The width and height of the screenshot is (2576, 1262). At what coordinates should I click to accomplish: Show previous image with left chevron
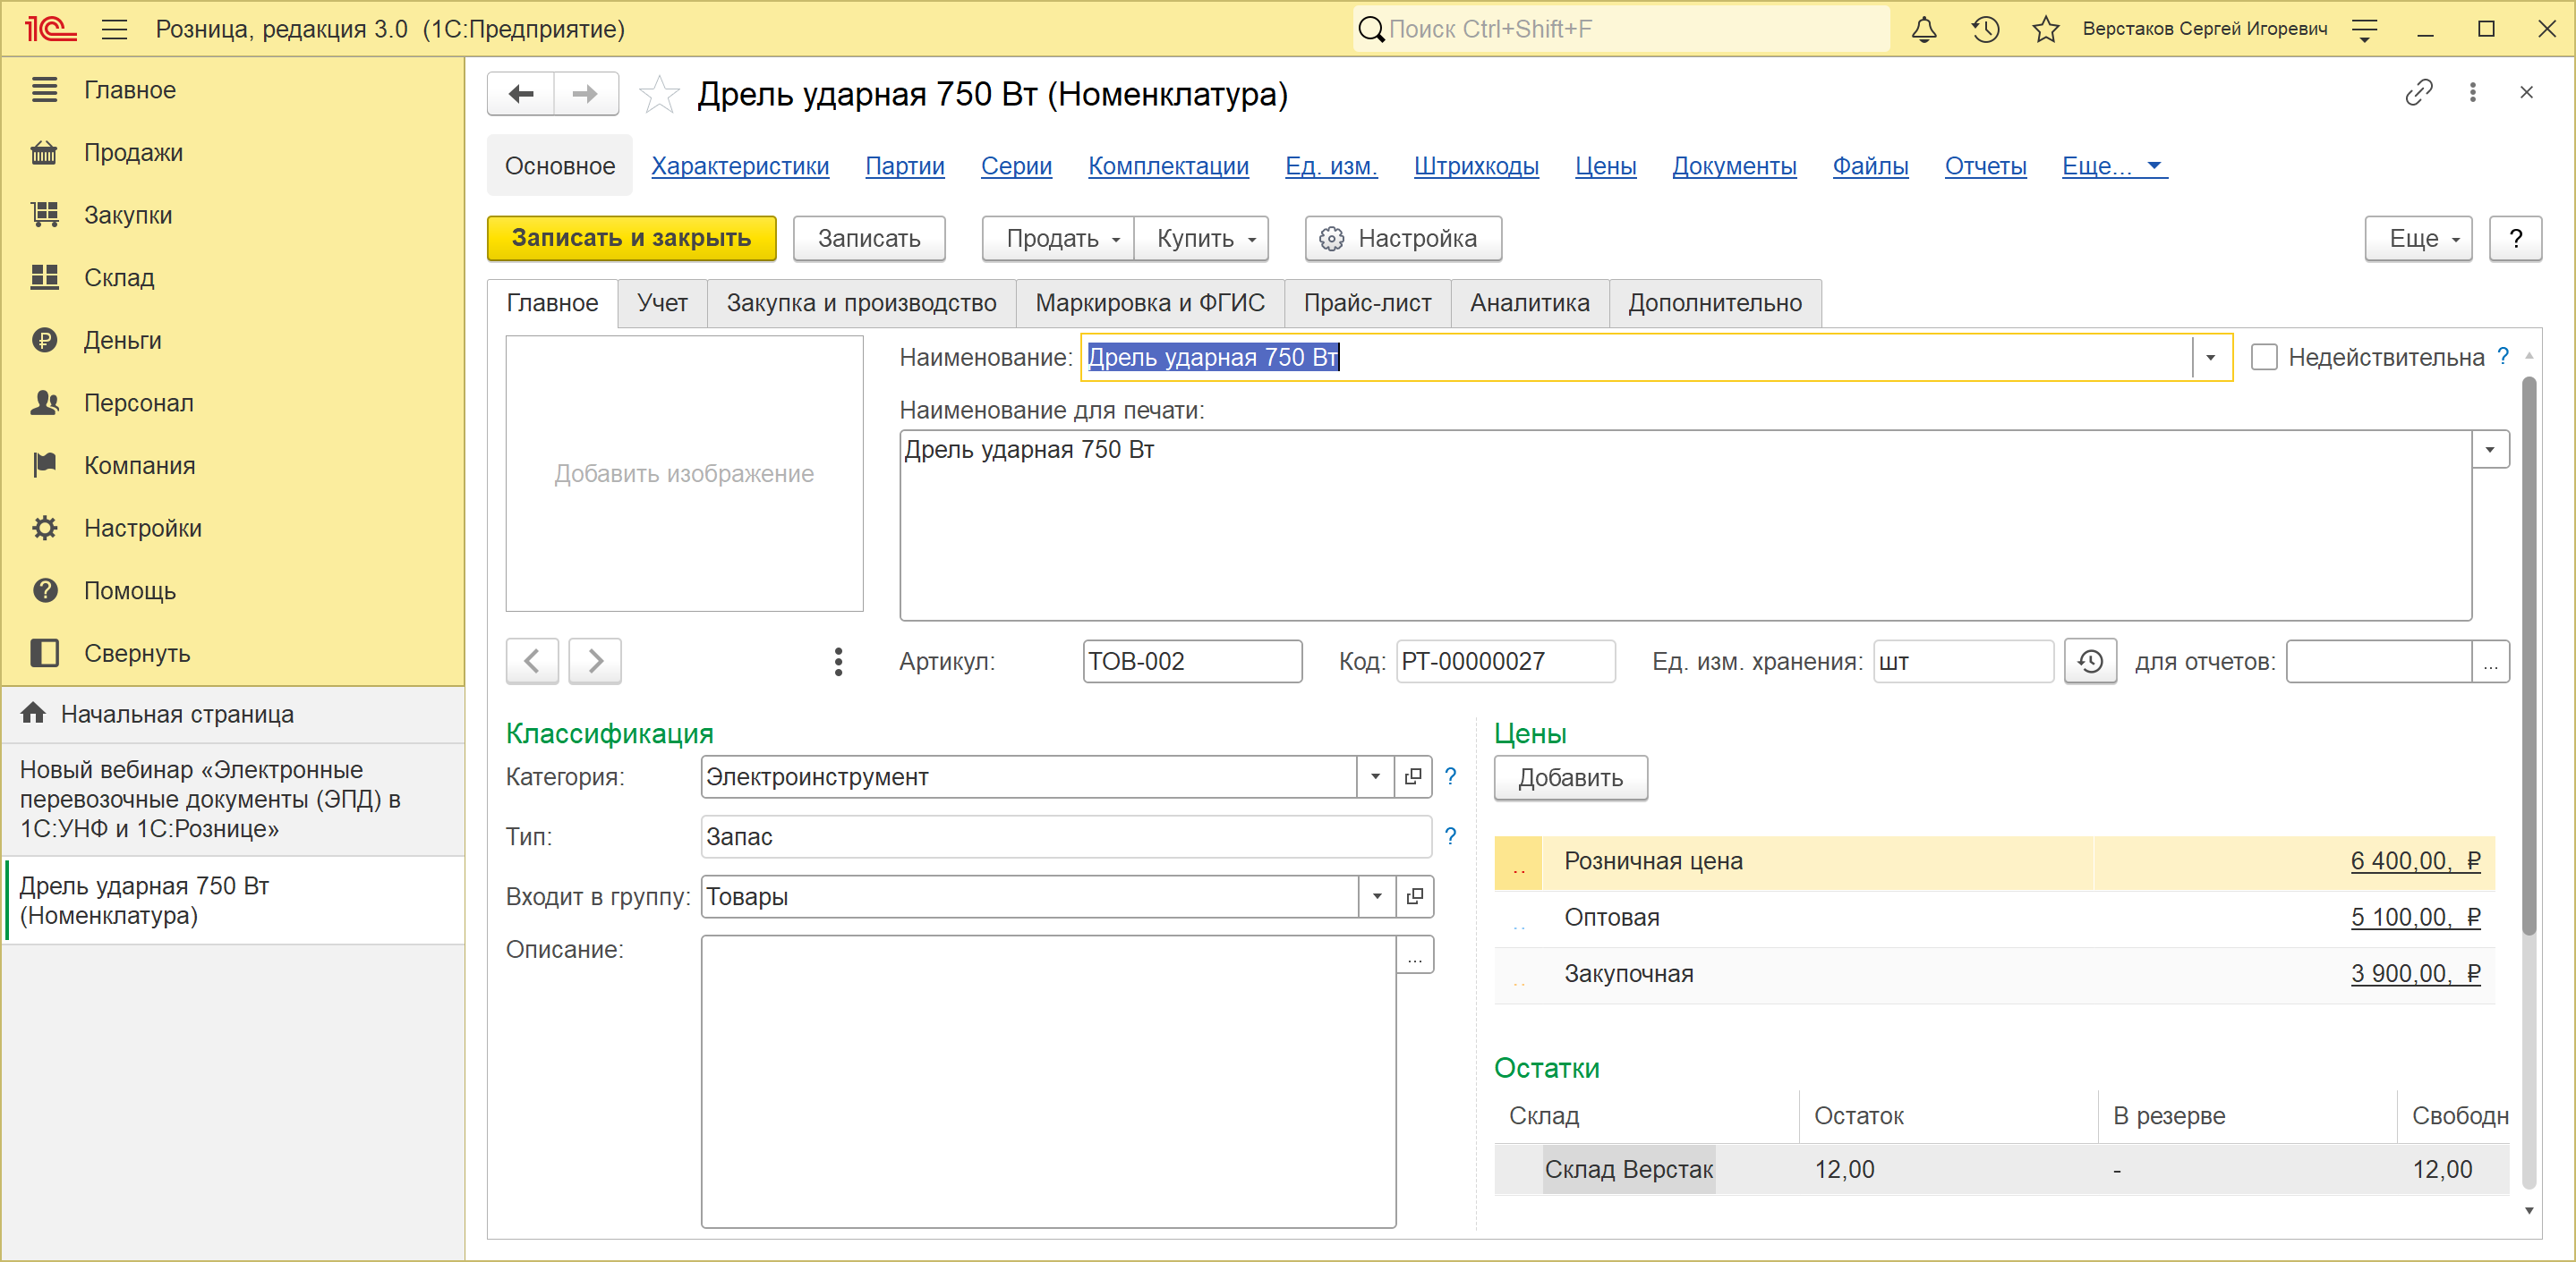click(x=532, y=662)
